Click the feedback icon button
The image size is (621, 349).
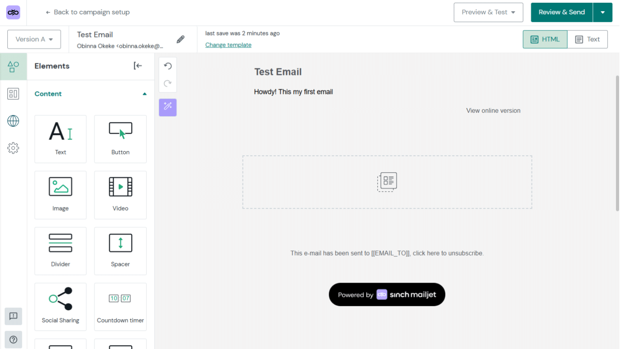coord(13,316)
